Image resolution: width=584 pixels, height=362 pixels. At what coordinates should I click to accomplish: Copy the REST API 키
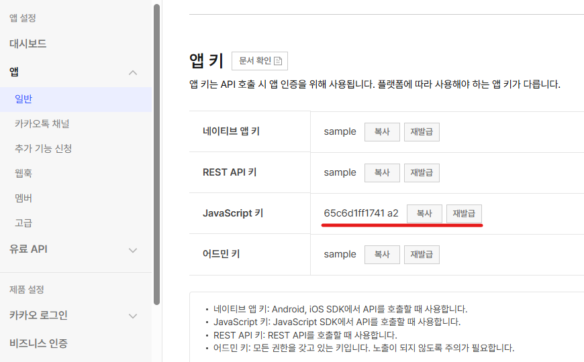382,173
